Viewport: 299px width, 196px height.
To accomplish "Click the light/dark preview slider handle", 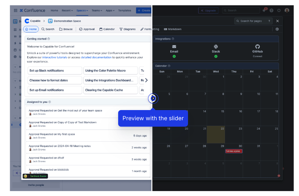I will (x=153, y=98).
